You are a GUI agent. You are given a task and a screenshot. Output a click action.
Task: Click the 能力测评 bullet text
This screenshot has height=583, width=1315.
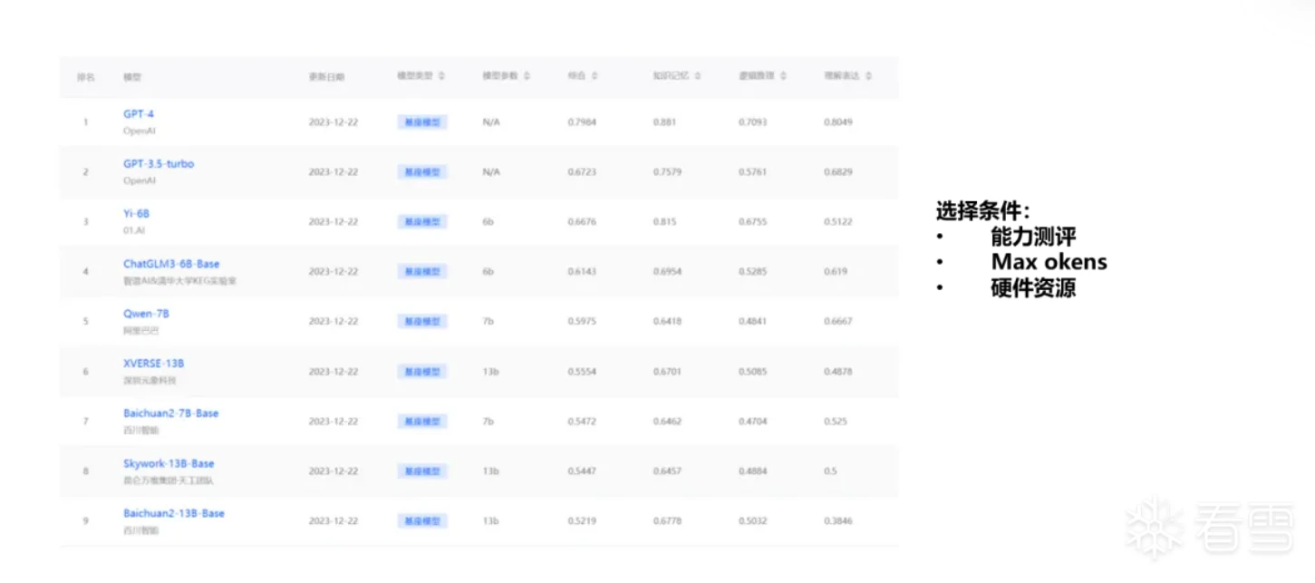coord(1033,237)
